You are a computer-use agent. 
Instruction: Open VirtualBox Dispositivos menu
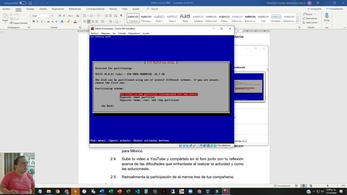point(134,34)
